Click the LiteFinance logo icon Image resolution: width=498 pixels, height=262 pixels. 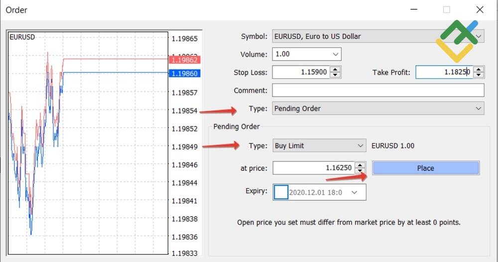(x=457, y=41)
